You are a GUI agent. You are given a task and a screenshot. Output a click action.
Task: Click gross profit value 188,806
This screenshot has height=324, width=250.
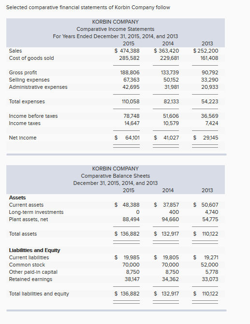point(130,72)
